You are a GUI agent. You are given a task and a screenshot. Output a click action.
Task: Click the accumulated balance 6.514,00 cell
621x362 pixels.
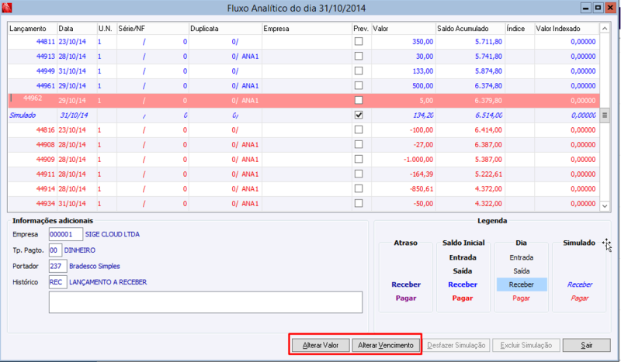pyautogui.click(x=470, y=115)
